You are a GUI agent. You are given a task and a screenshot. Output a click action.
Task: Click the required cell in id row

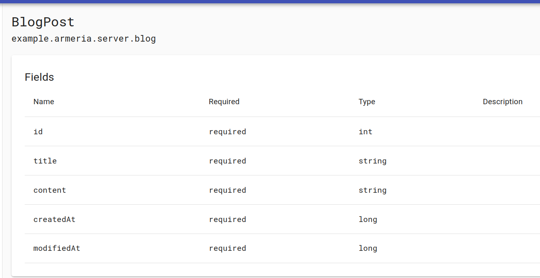[227, 132]
